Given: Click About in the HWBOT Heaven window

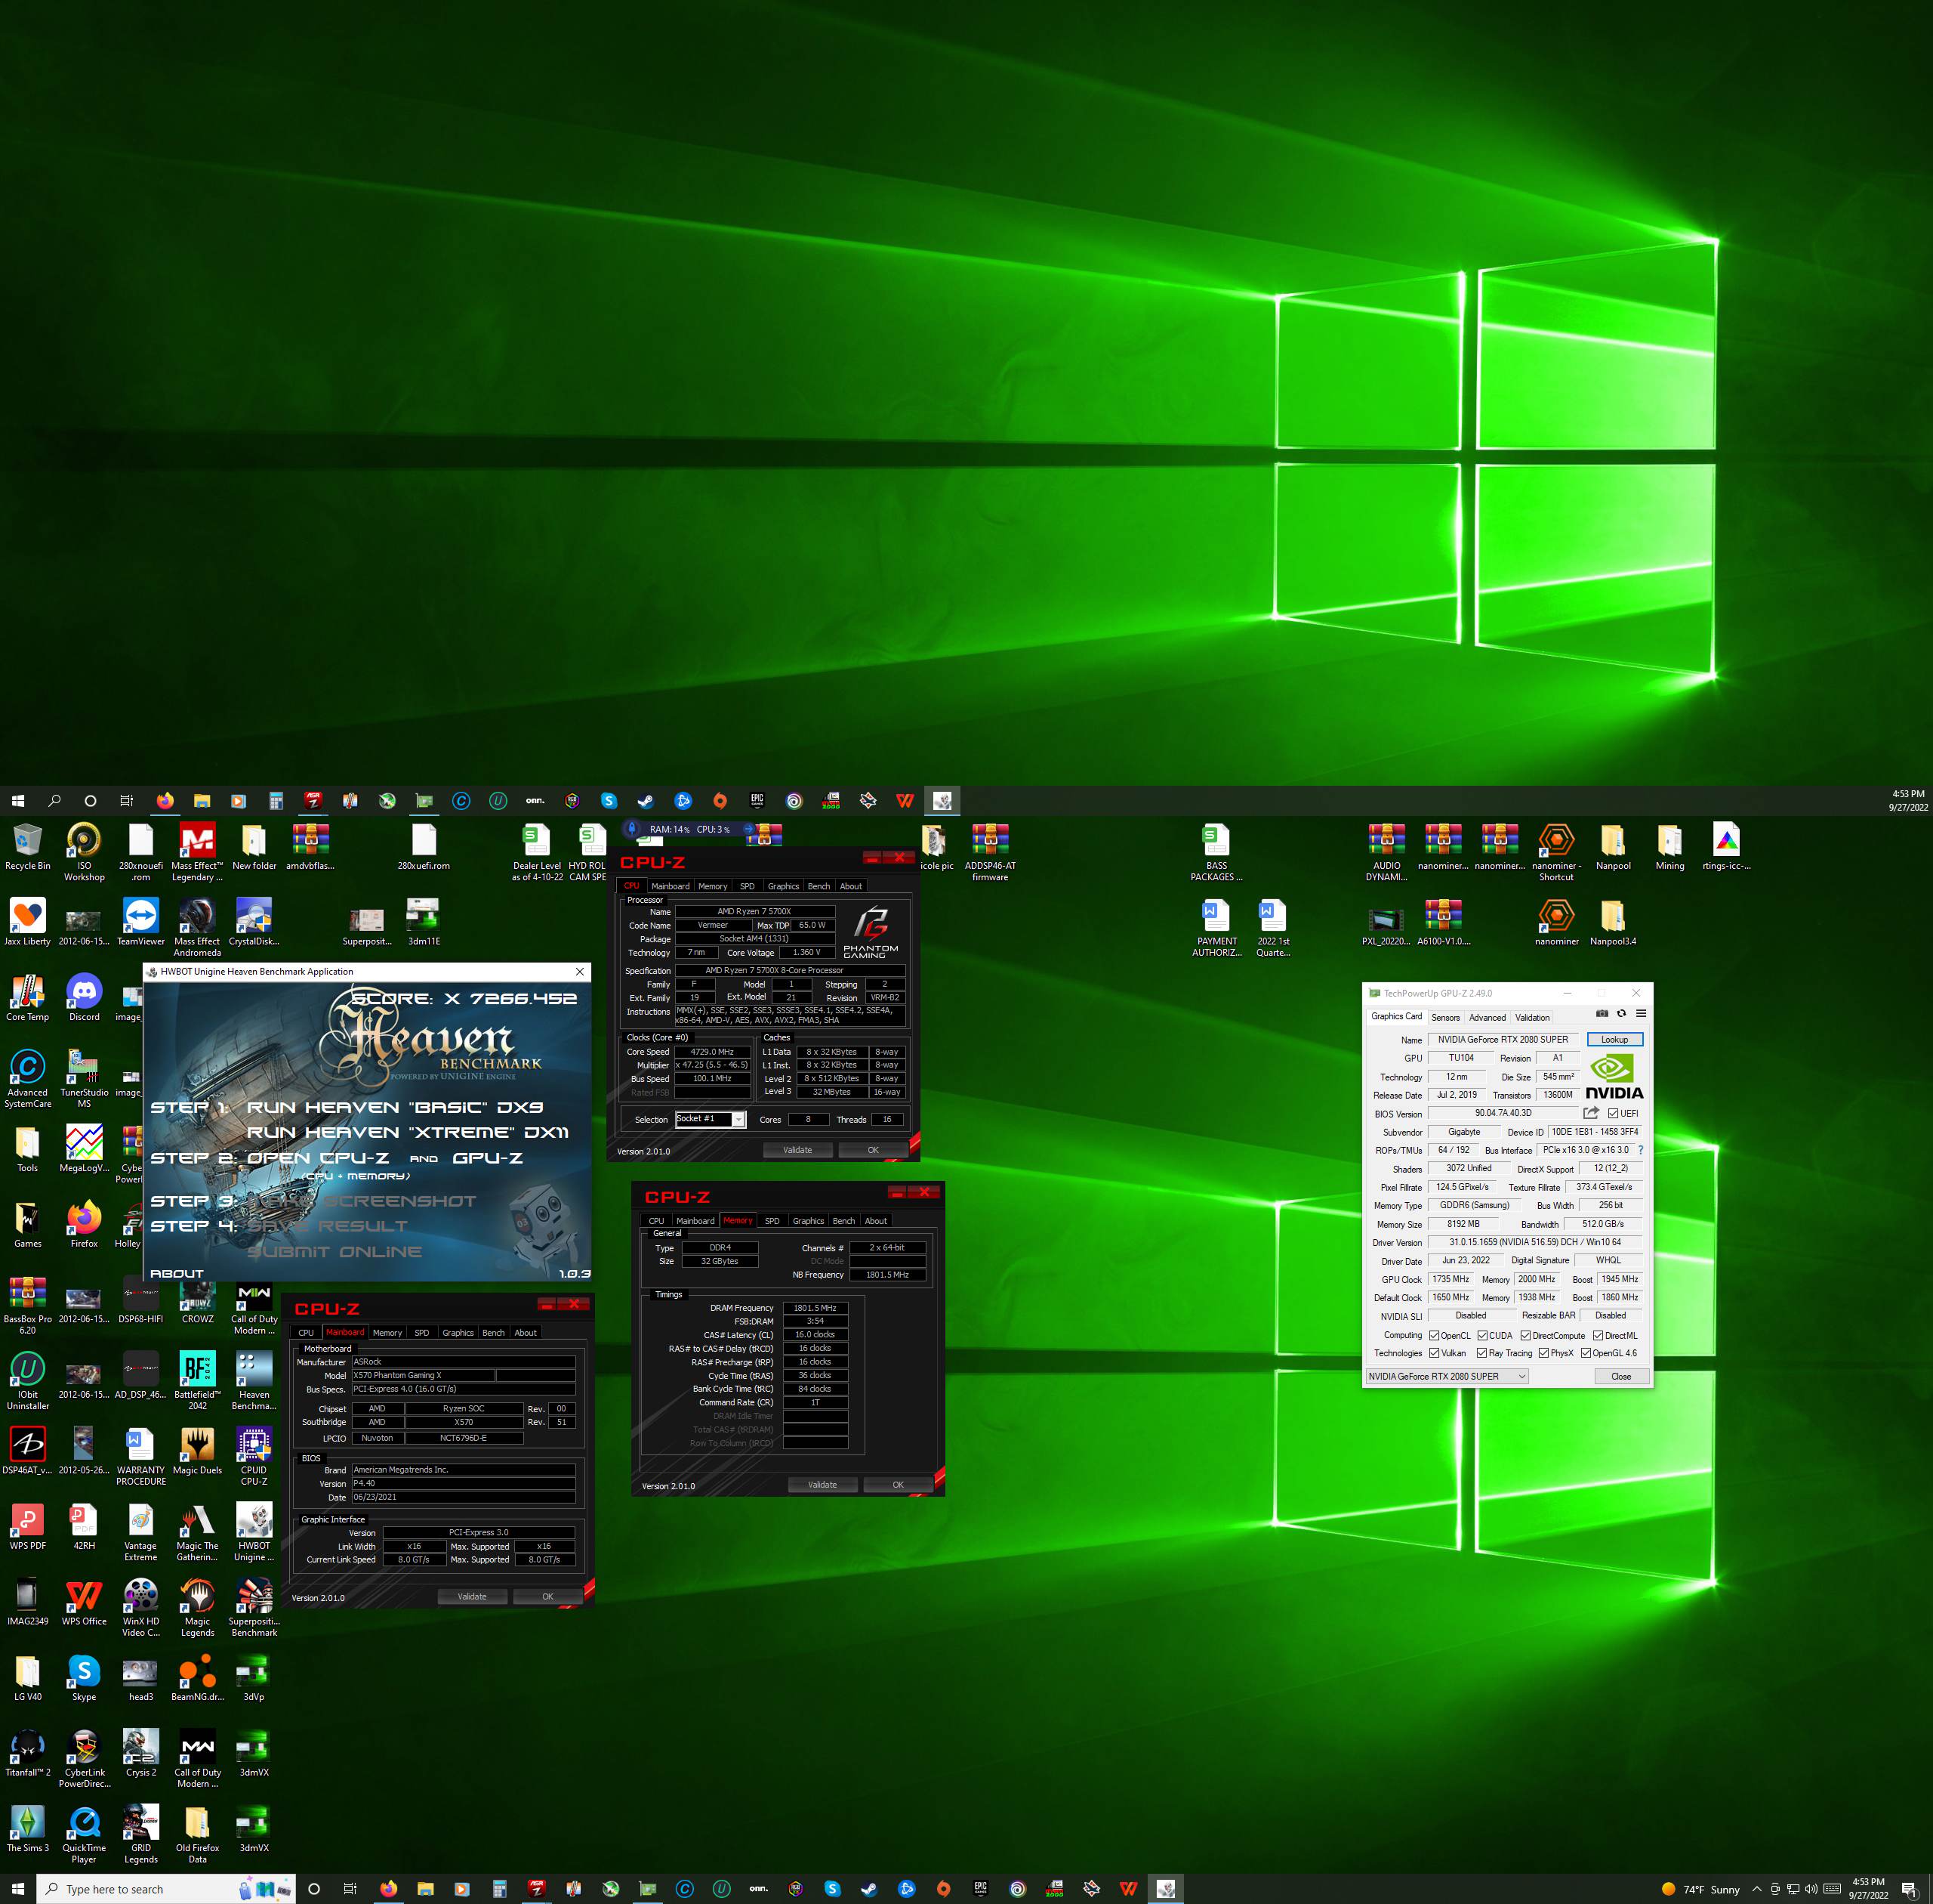Looking at the screenshot, I should click(x=177, y=1273).
